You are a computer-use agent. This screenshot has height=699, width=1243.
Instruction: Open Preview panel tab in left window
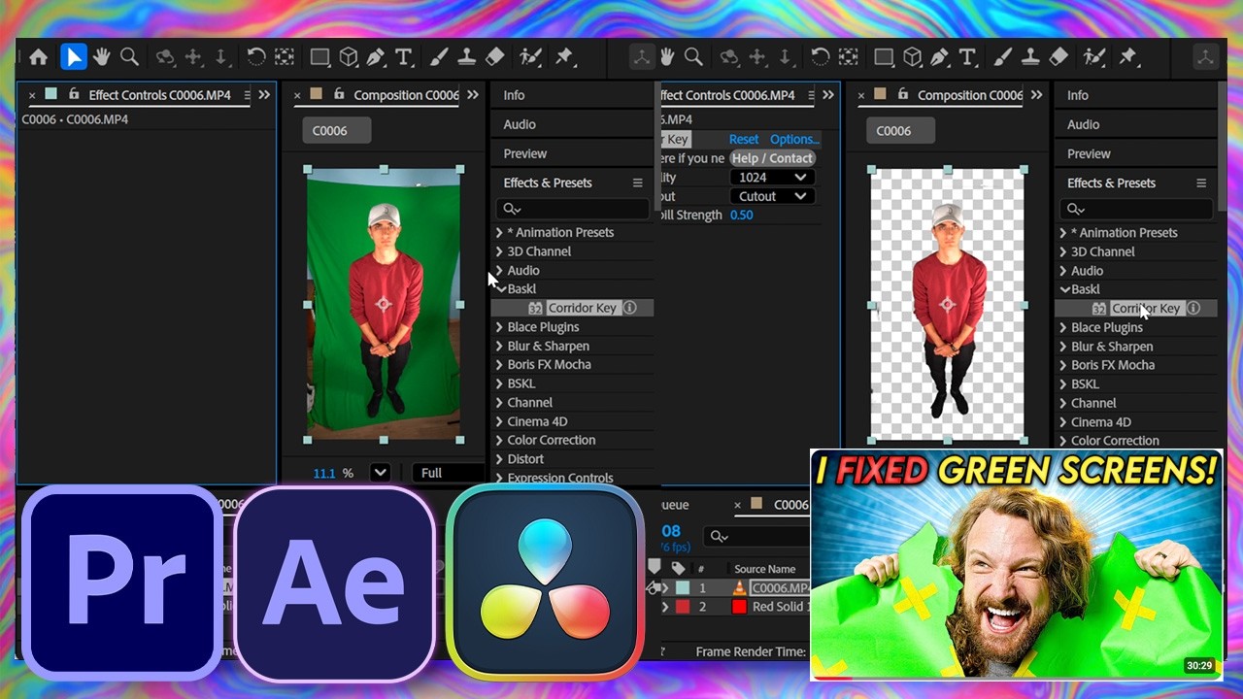(x=525, y=153)
